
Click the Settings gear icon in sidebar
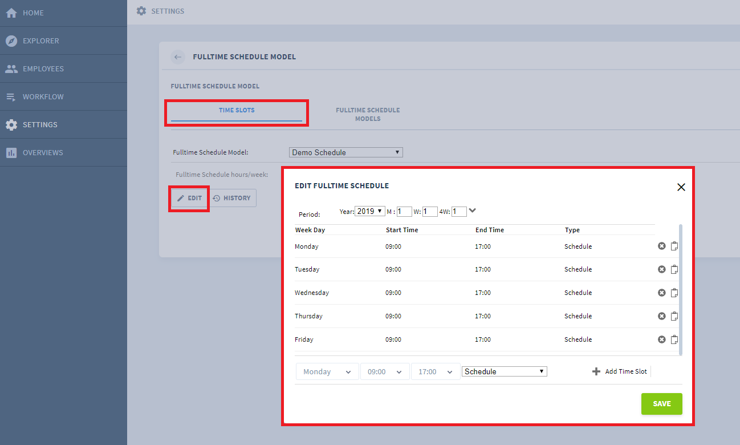tap(11, 124)
